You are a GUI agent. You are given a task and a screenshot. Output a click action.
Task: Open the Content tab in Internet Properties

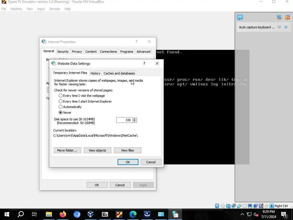(x=91, y=52)
